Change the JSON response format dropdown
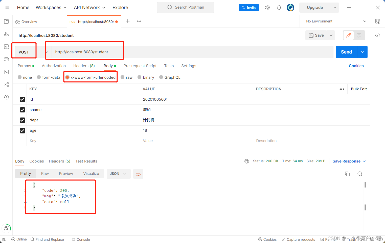 [x=119, y=174]
